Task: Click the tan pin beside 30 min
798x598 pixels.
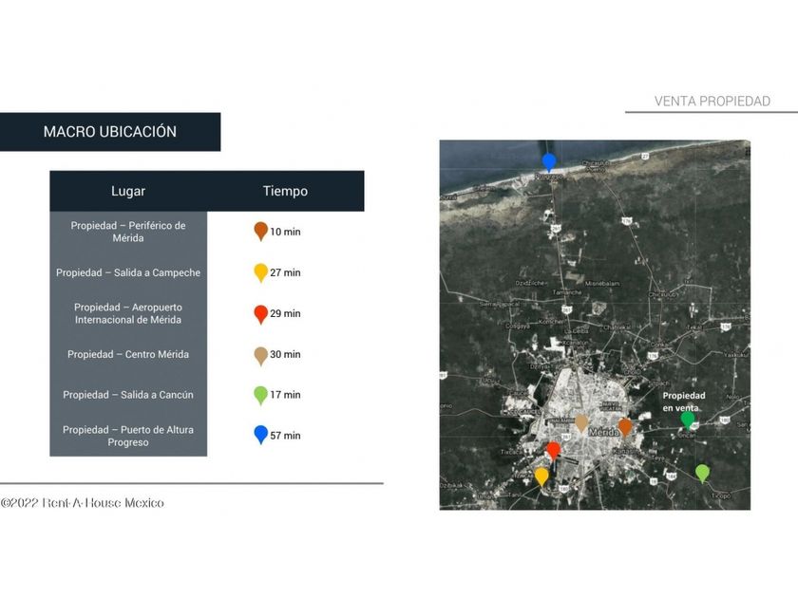Action: click(261, 354)
